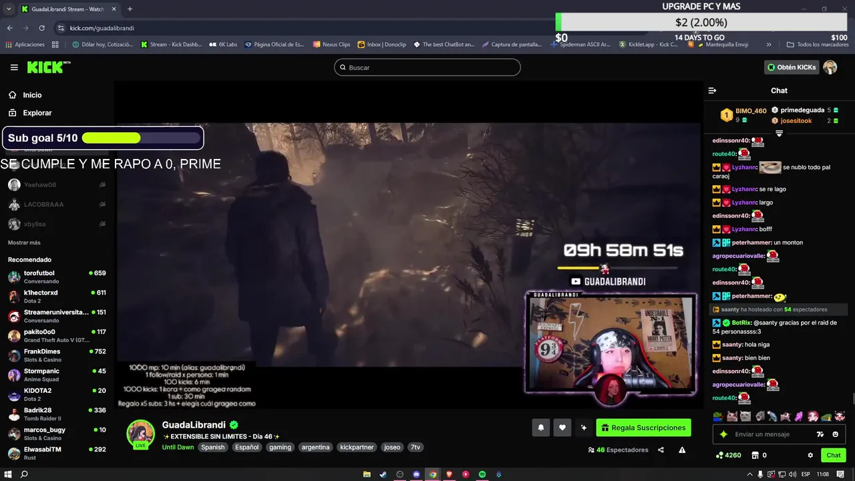The height and width of the screenshot is (481, 855).
Task: Open the k1hectorxd recommended channel
Action: (57, 296)
